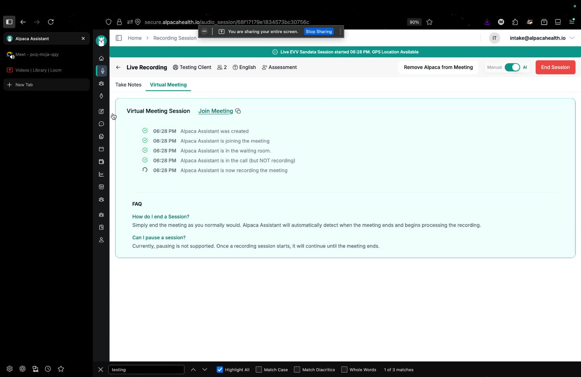Click Remove Alpaca from Meeting button
581x377 pixels.
[438, 67]
